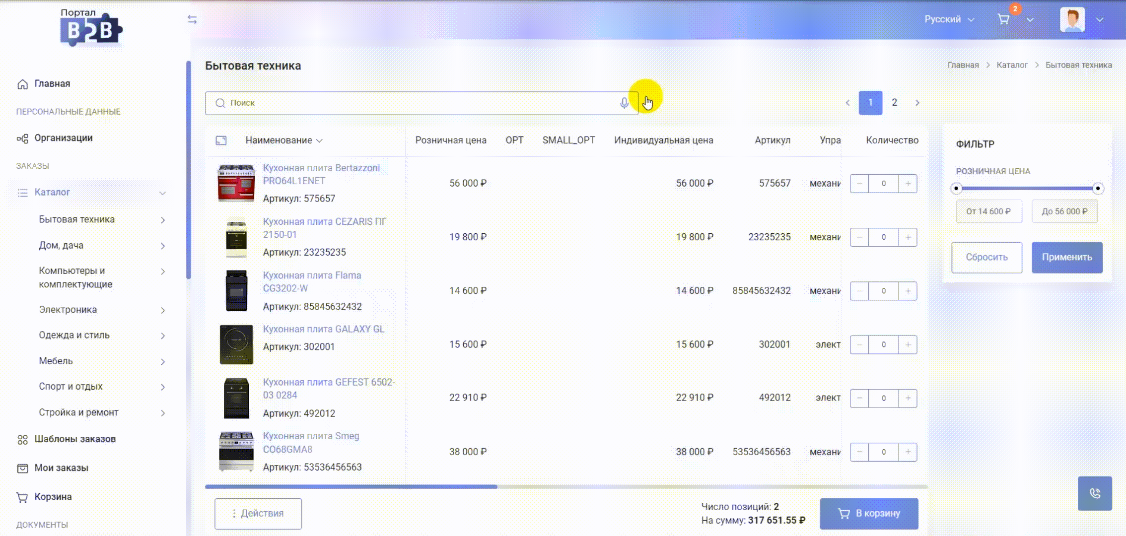Expand Дом, дача subcategory

coord(163,246)
